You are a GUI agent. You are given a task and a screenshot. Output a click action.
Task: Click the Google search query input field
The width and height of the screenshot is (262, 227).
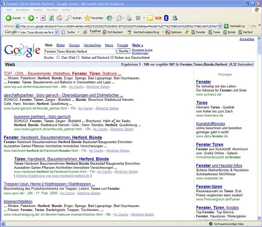tap(80, 51)
